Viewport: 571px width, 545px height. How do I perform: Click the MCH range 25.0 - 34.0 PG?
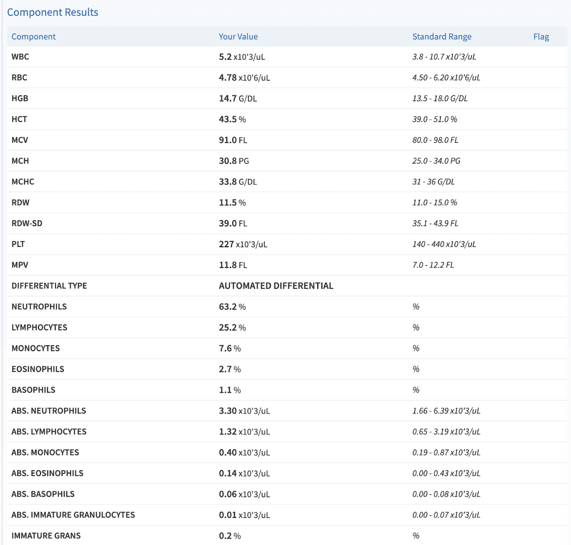(436, 161)
